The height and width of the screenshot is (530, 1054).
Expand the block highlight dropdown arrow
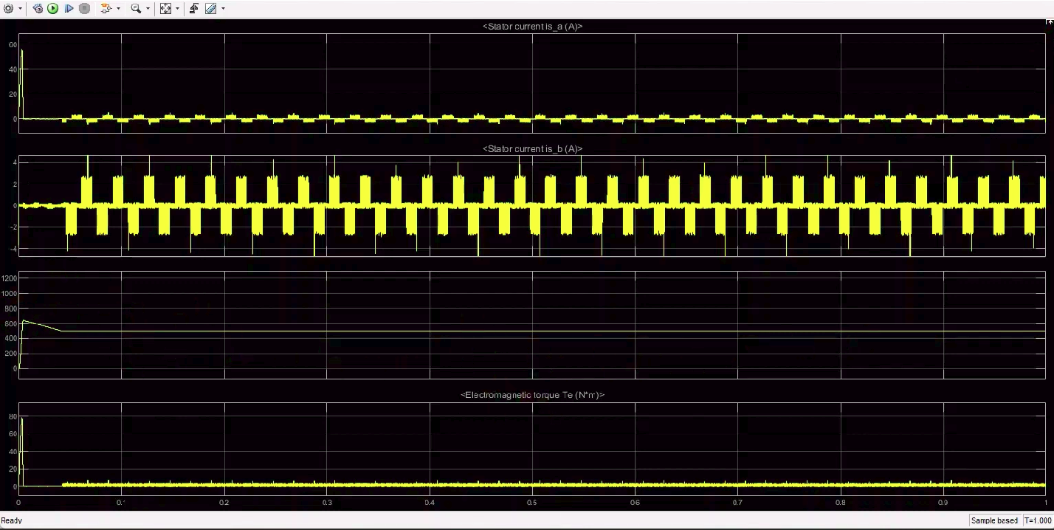pos(118,9)
